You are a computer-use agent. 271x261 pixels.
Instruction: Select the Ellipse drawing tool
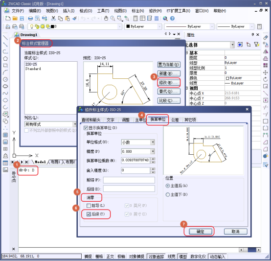click(5, 100)
